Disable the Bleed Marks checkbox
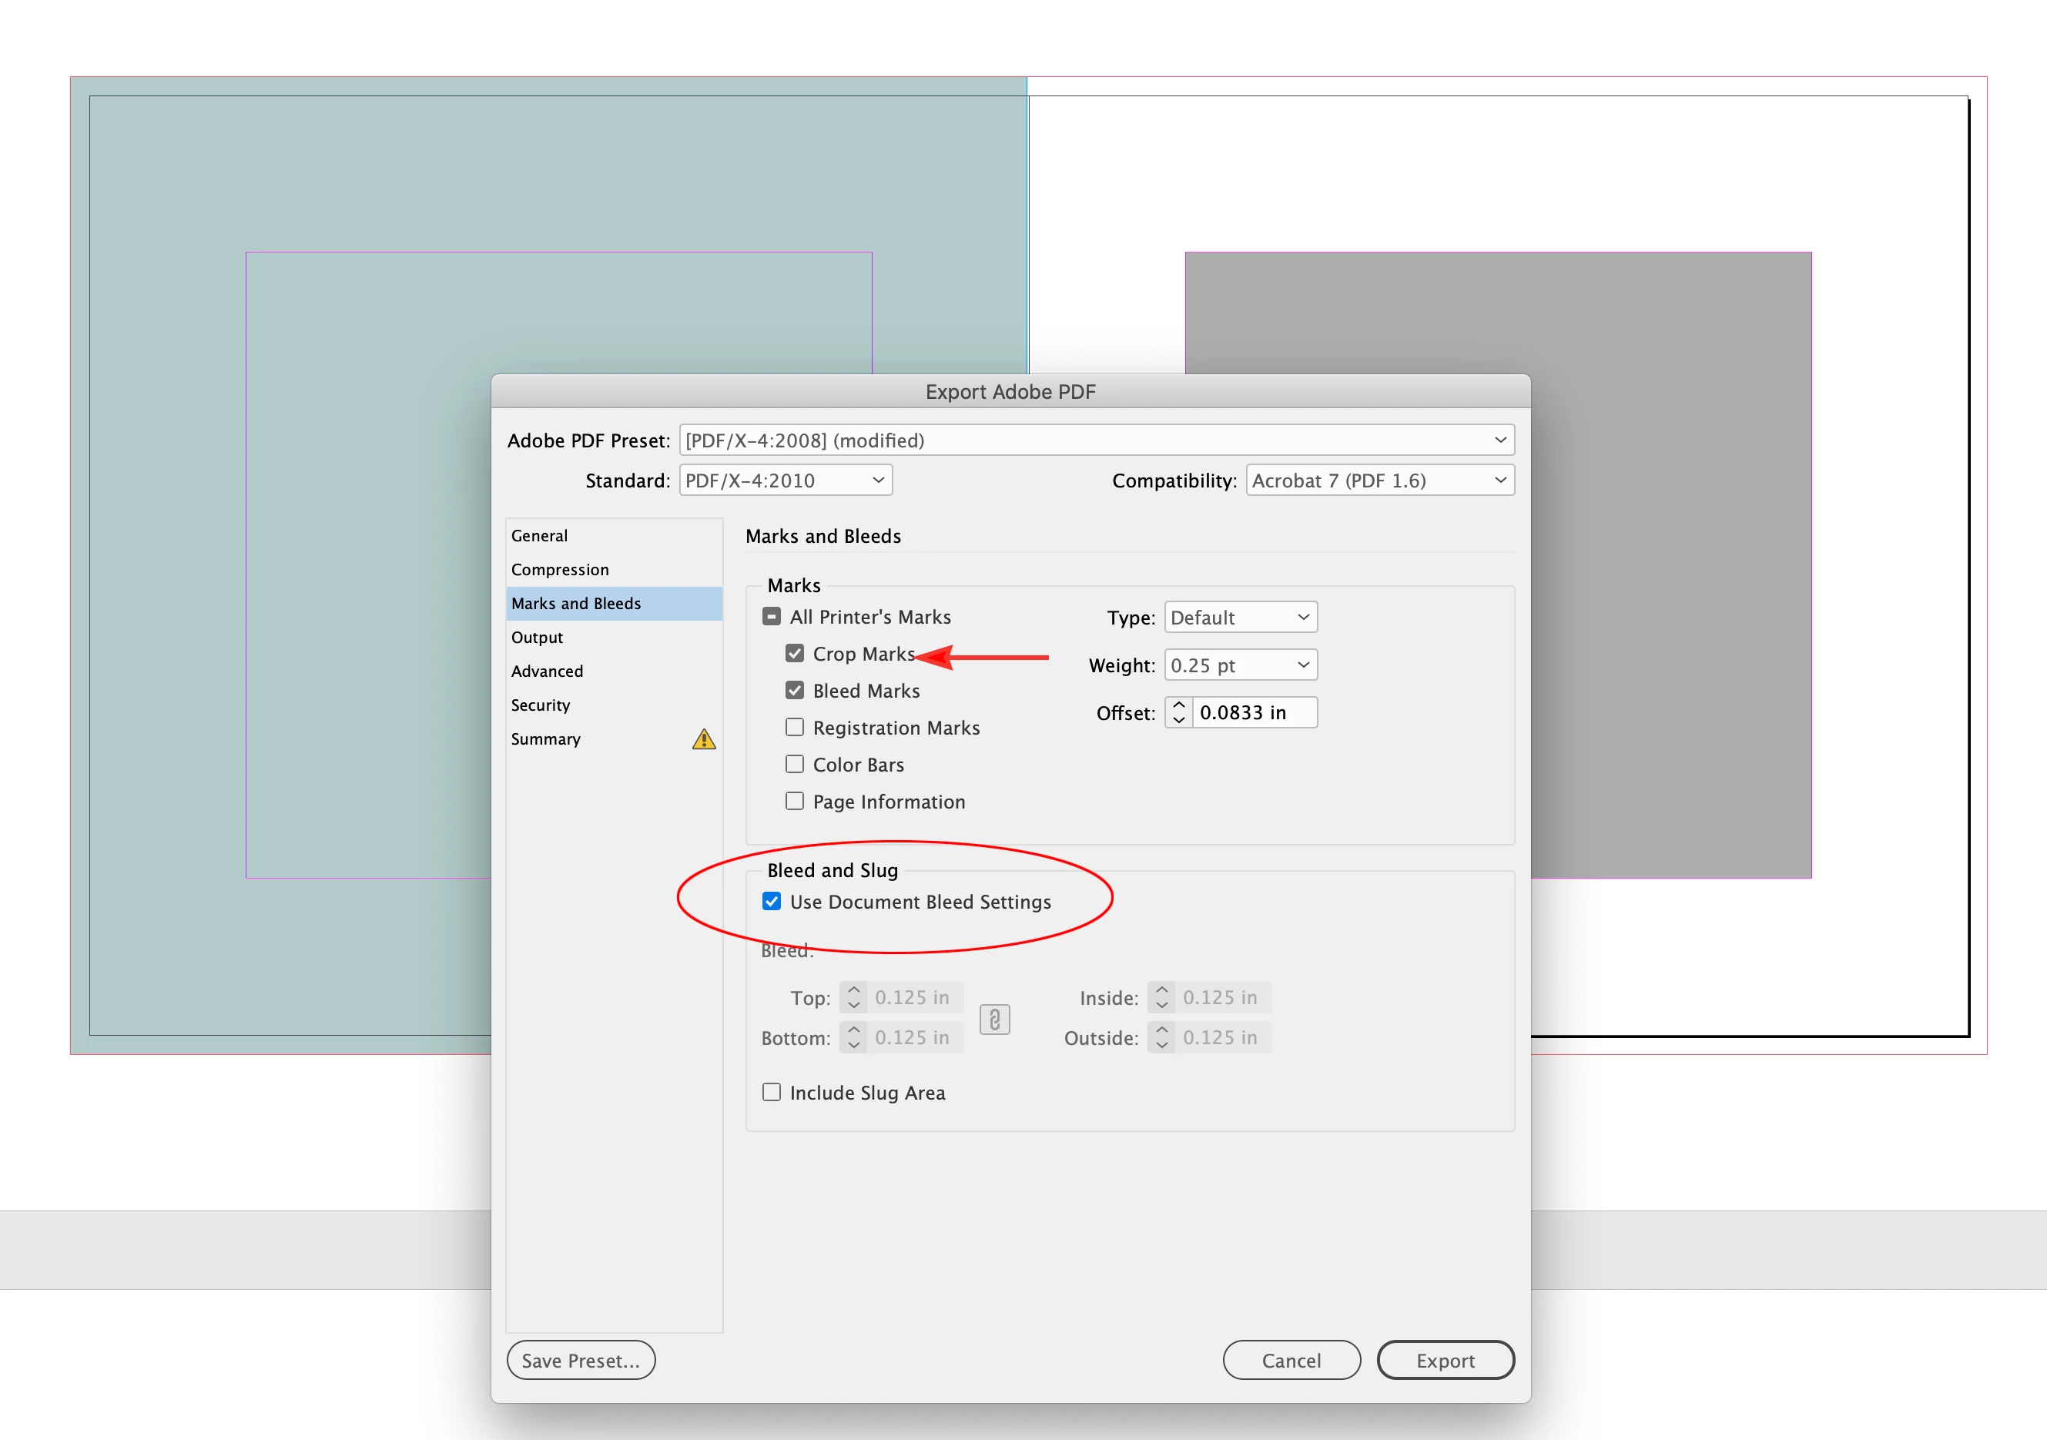 pyautogui.click(x=794, y=690)
